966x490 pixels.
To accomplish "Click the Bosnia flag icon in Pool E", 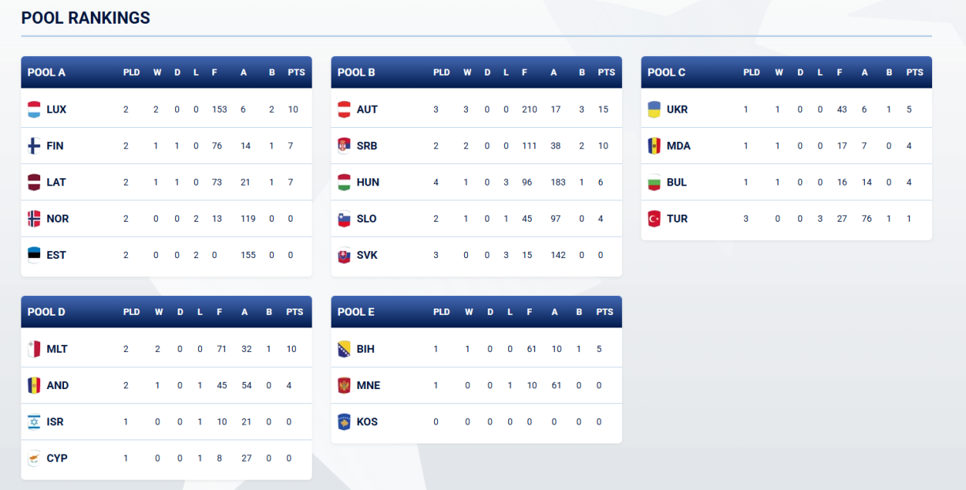I will 344,349.
